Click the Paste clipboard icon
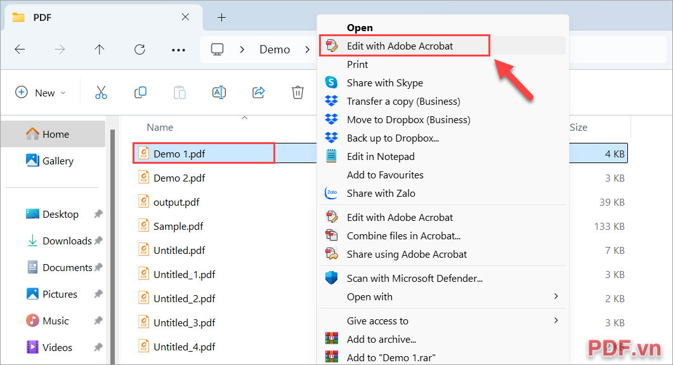The width and height of the screenshot is (673, 365). point(180,92)
